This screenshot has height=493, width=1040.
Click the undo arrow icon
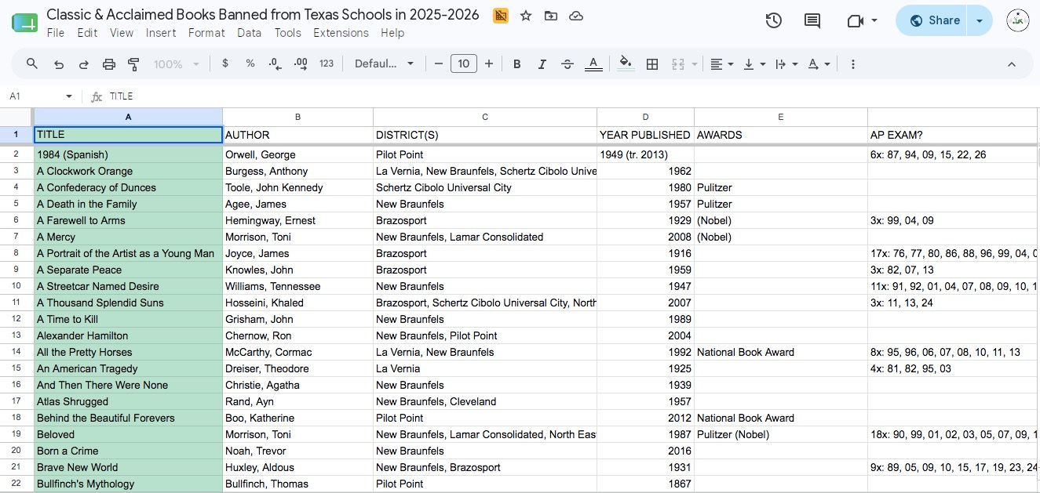58,64
